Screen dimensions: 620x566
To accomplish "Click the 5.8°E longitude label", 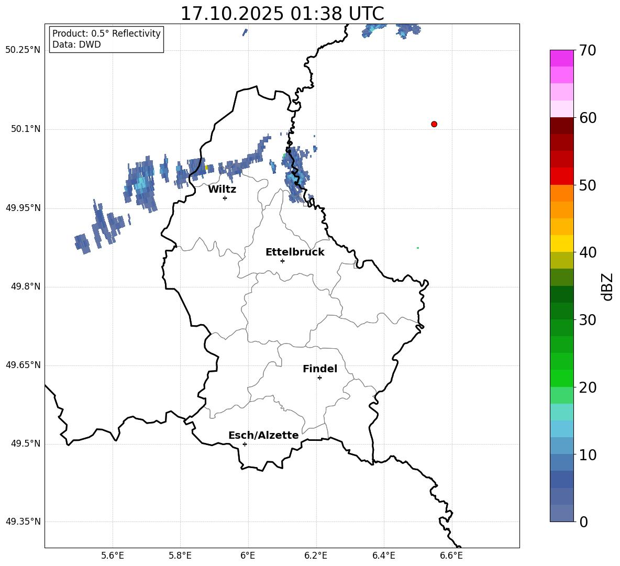I will [x=180, y=556].
